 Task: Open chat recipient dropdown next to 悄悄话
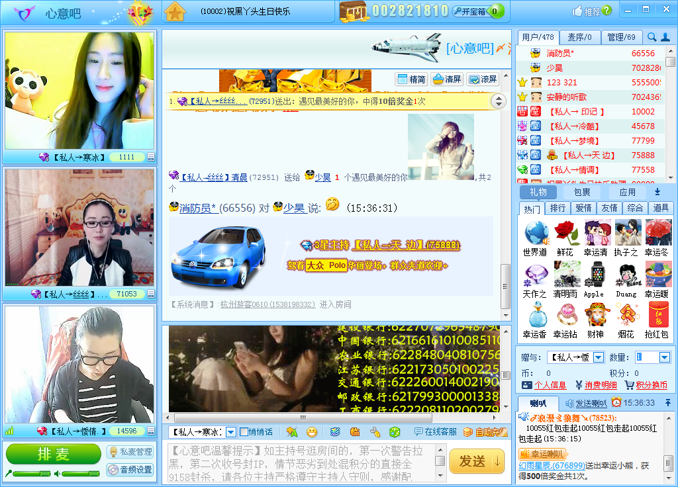(231, 432)
